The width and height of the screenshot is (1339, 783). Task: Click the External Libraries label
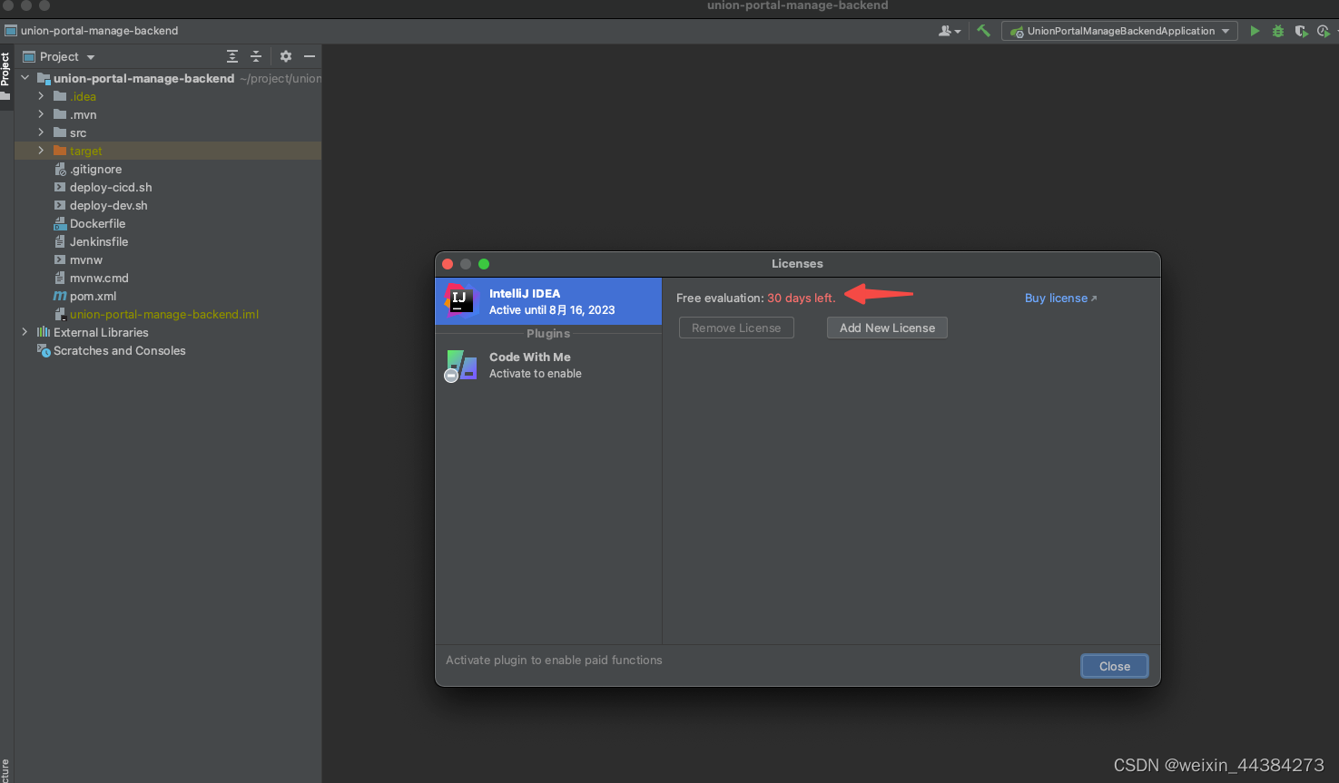click(x=101, y=332)
